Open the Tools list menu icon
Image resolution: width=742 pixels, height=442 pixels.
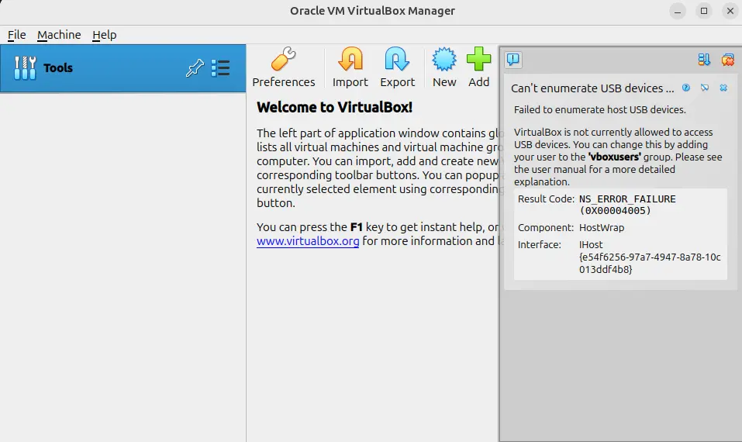point(220,68)
